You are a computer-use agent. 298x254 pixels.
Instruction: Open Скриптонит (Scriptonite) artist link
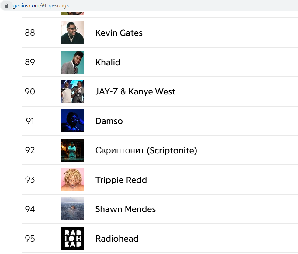146,150
